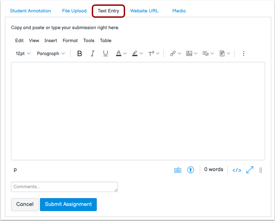Click inside the Comments field

click(x=64, y=187)
